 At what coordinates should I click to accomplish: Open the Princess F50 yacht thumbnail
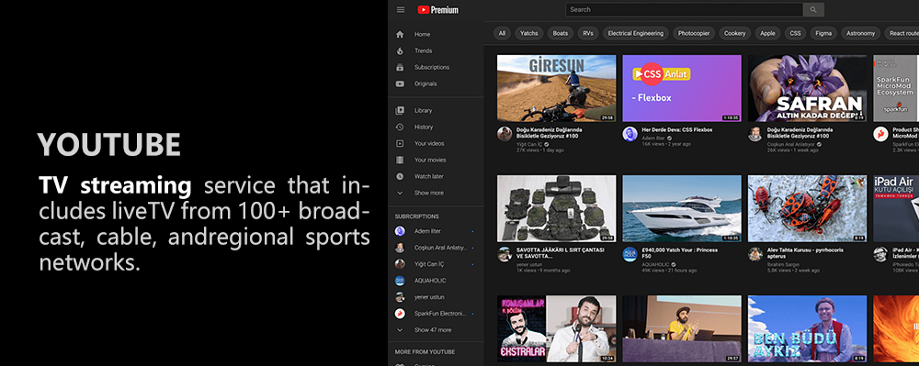point(682,209)
